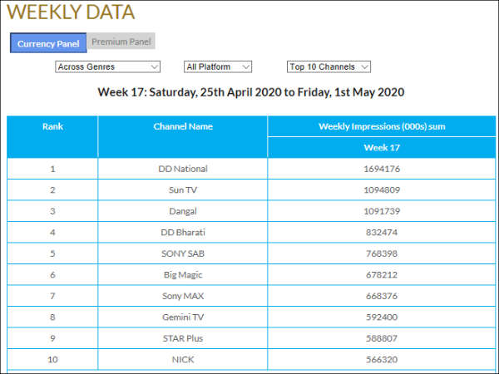Select the Sony MAX channel cell
The image size is (499, 374).
tap(183, 296)
